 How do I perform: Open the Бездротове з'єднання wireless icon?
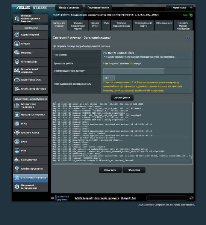17,105
